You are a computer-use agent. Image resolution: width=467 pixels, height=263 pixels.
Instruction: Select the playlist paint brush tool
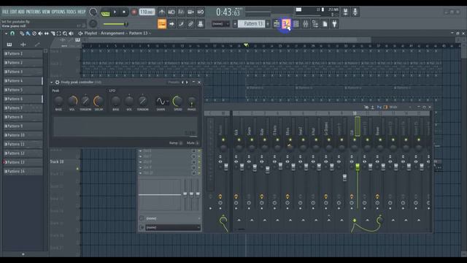click(x=28, y=34)
